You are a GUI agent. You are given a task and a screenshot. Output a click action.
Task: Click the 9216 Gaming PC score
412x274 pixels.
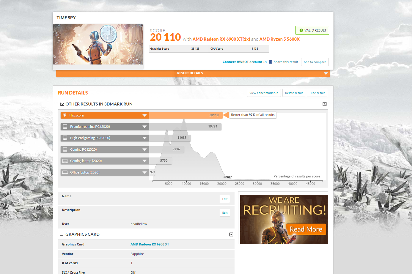[x=176, y=149]
